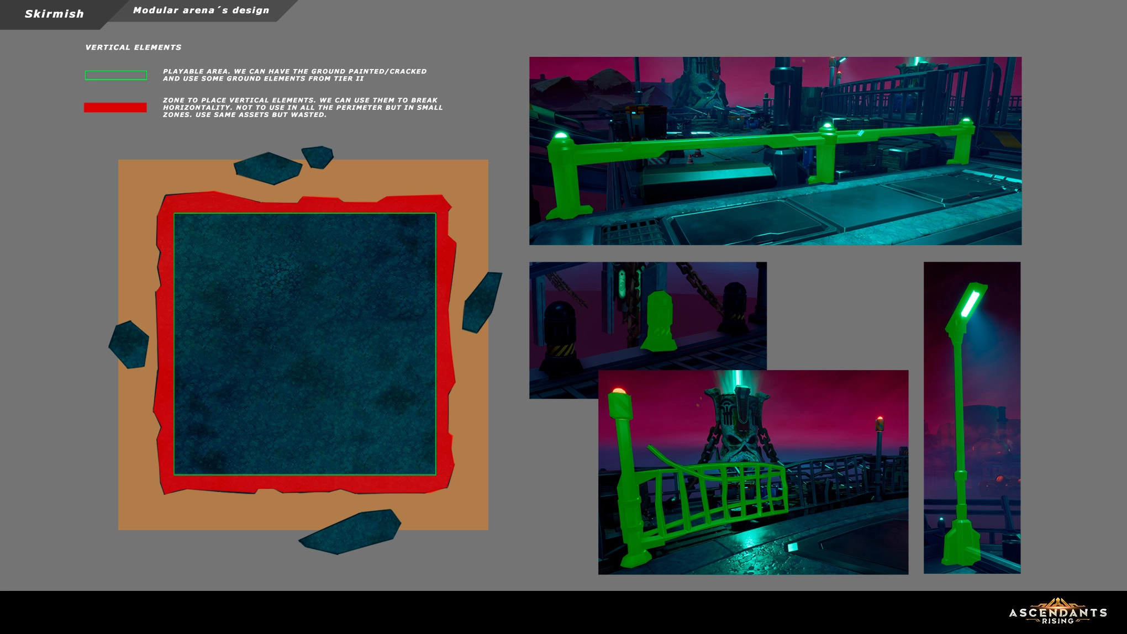Image resolution: width=1127 pixels, height=634 pixels.
Task: Click the vertical elements zone description text
Action: coord(302,108)
